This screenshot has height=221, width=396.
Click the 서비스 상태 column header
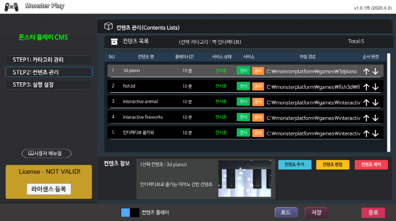(221, 57)
